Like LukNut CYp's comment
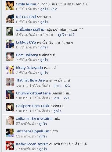Viewport: 112px width, 152px height. pyautogui.click(x=44, y=47)
